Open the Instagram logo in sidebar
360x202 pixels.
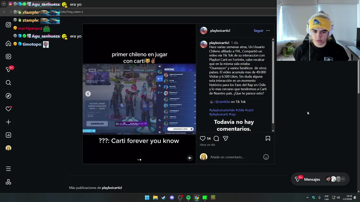(x=8, y=25)
